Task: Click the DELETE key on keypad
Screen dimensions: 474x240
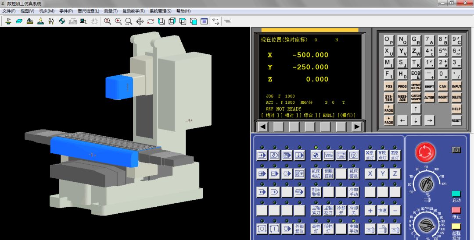Action: tap(456, 97)
